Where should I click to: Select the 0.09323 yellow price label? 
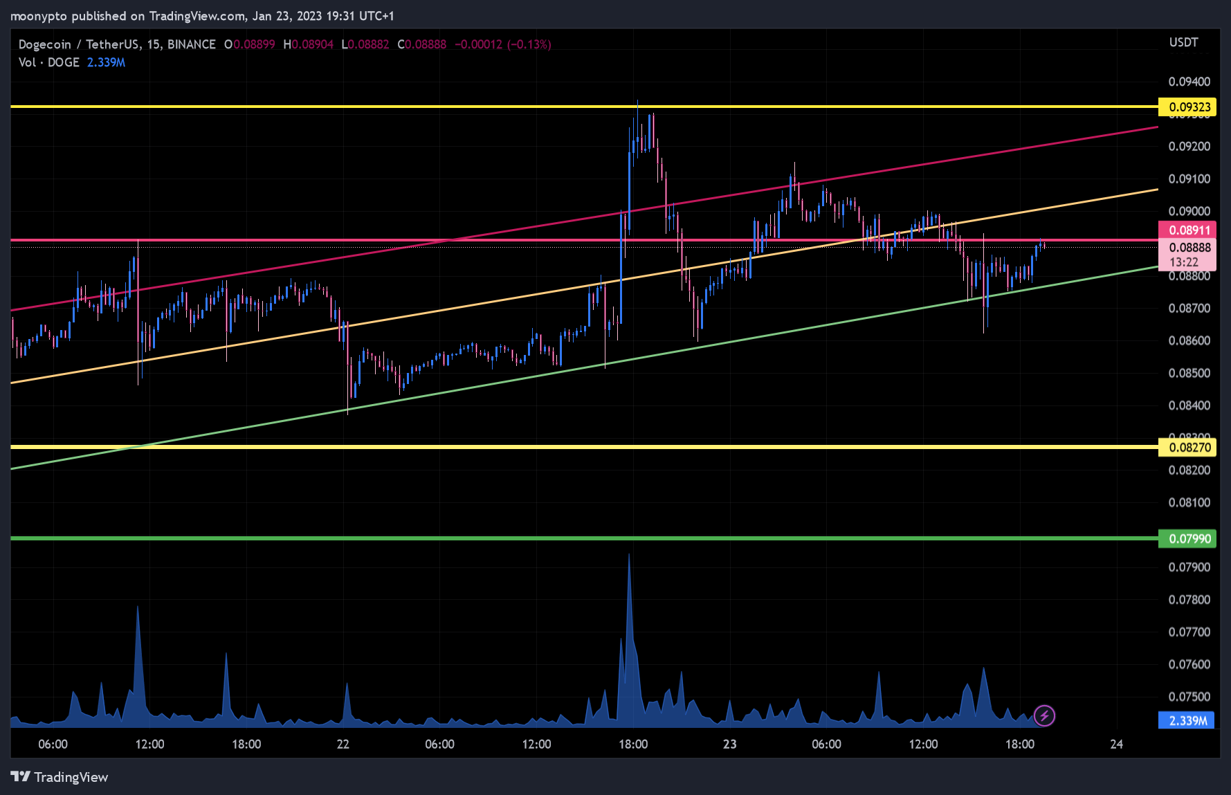click(1187, 107)
